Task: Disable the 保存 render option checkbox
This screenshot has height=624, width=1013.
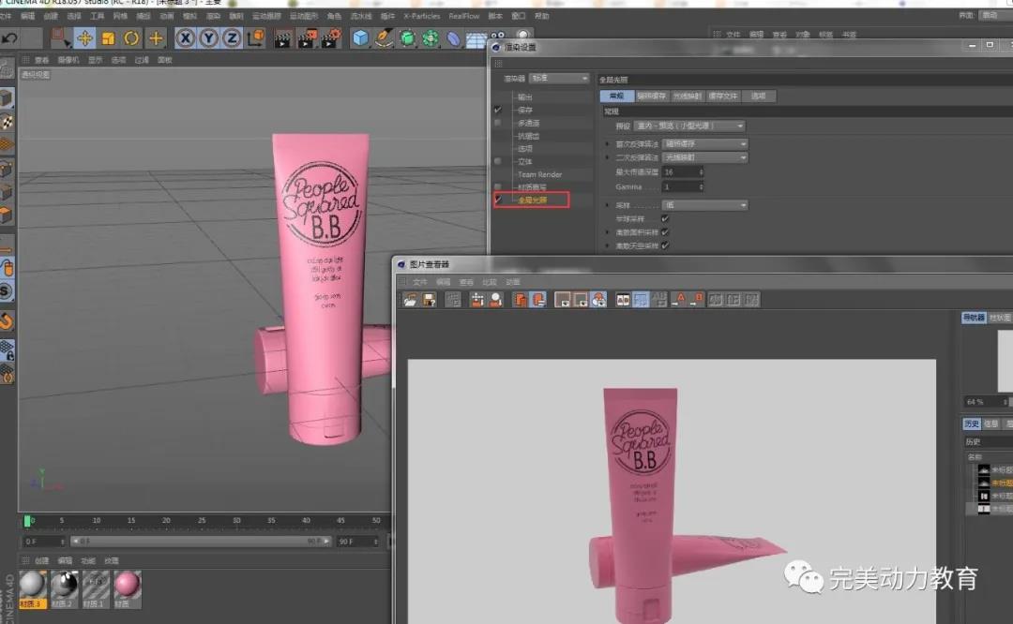Action: (498, 110)
